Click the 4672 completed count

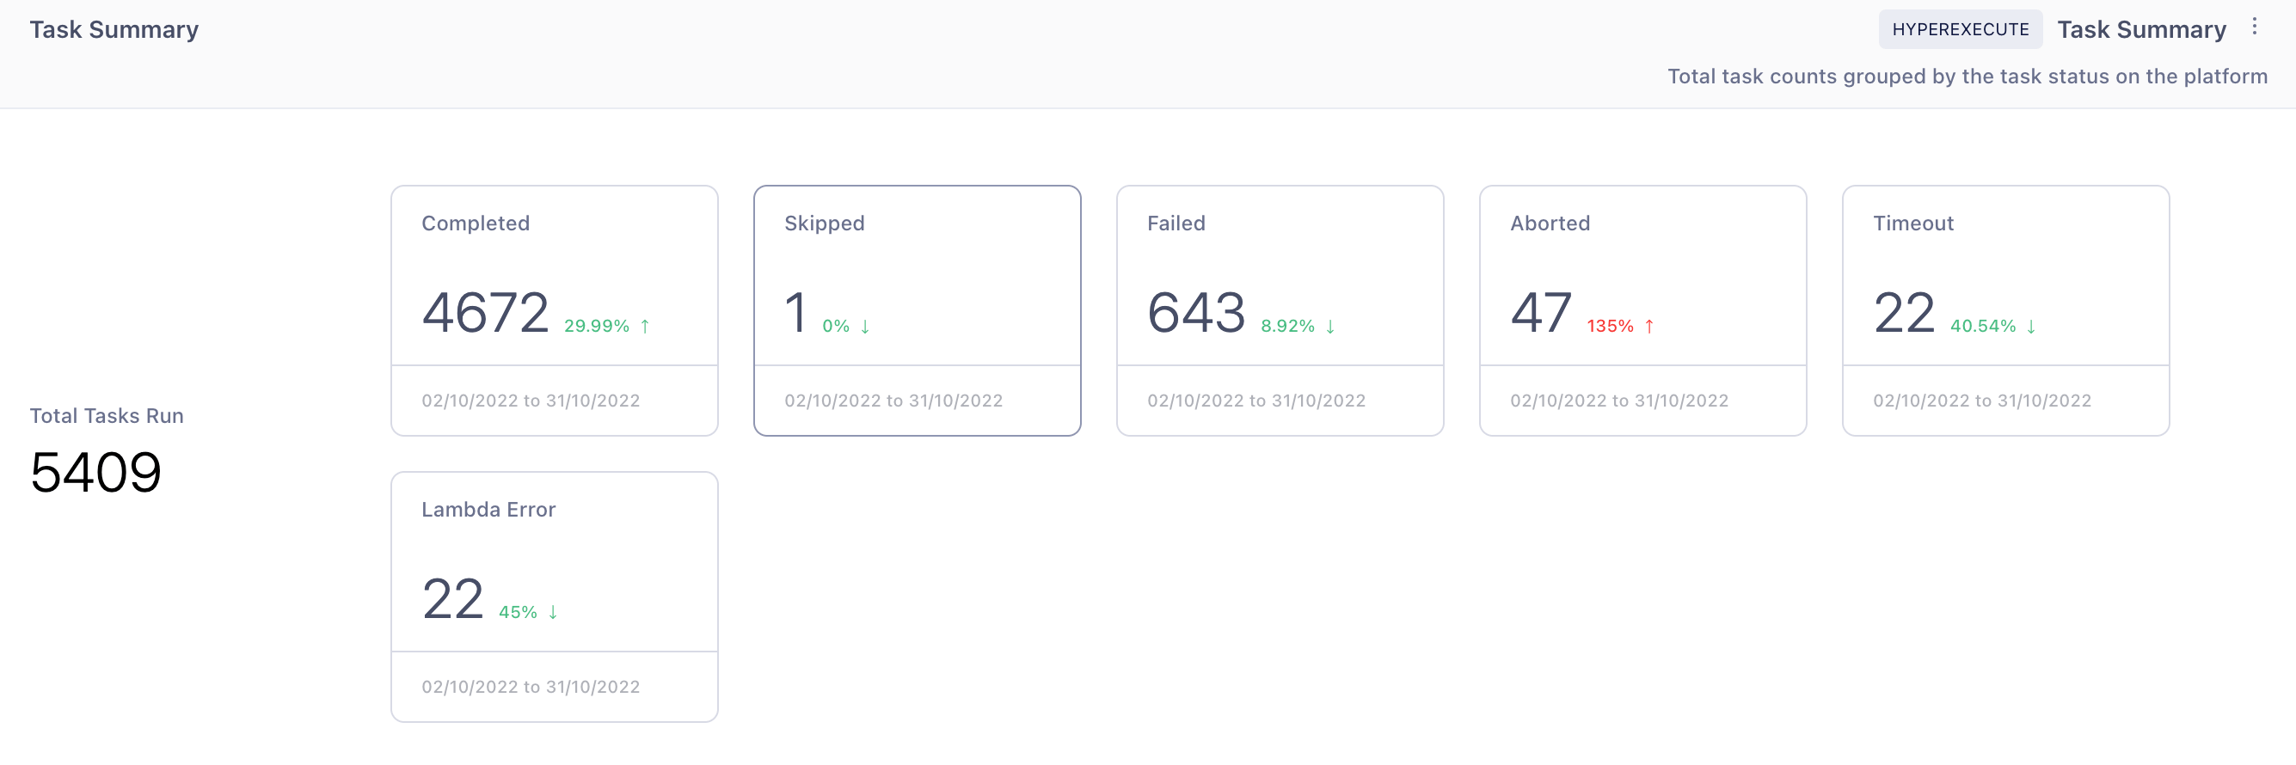point(486,313)
